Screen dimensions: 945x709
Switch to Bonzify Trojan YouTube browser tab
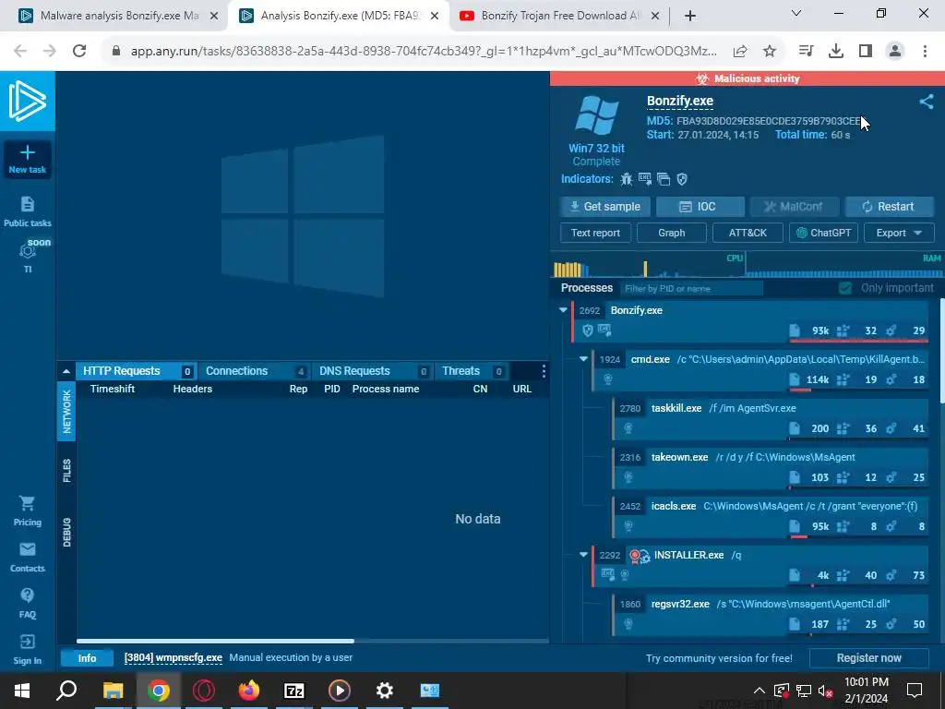(559, 16)
